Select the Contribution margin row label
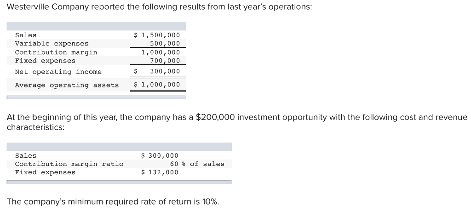This screenshot has width=471, height=211. 56,52
